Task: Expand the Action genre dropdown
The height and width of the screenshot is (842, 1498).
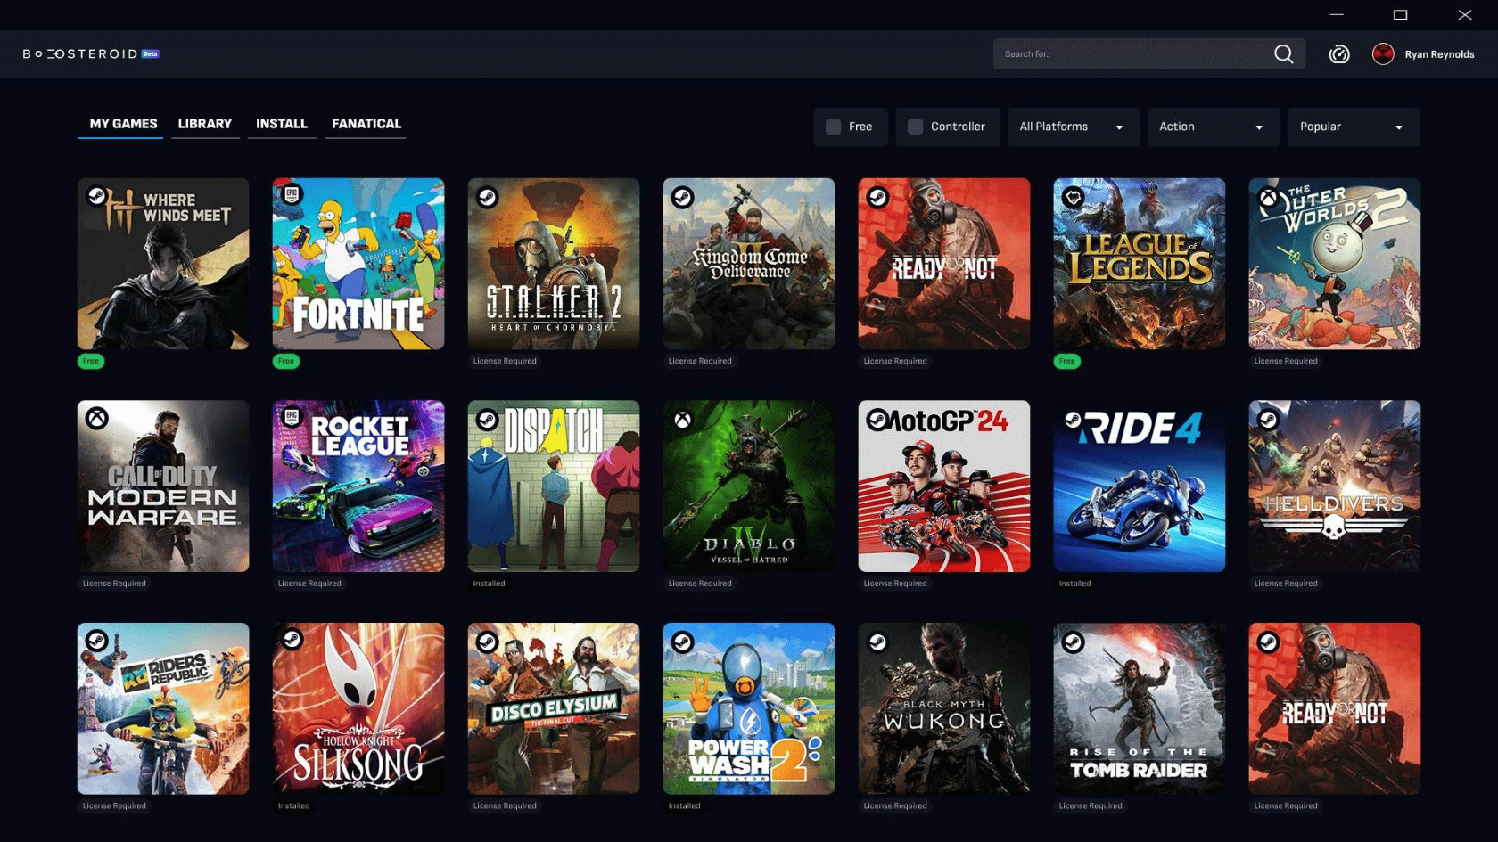Action: (1213, 127)
